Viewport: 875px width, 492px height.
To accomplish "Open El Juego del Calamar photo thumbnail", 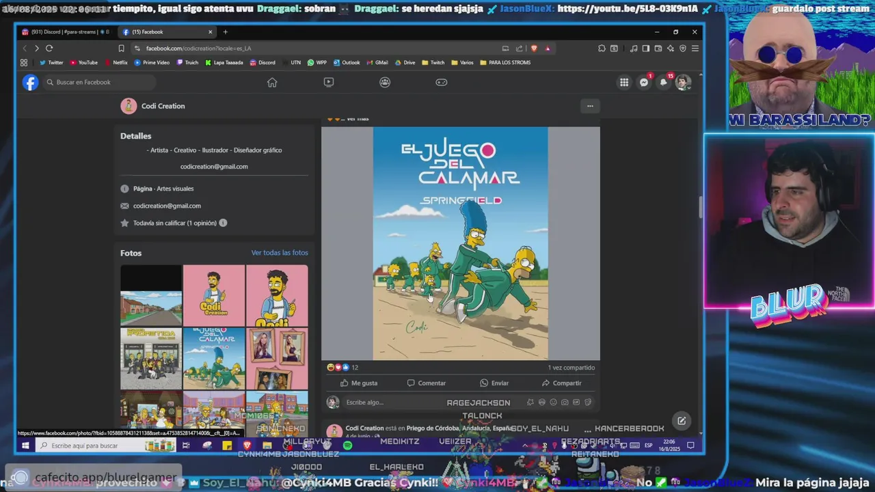I will click(x=214, y=358).
